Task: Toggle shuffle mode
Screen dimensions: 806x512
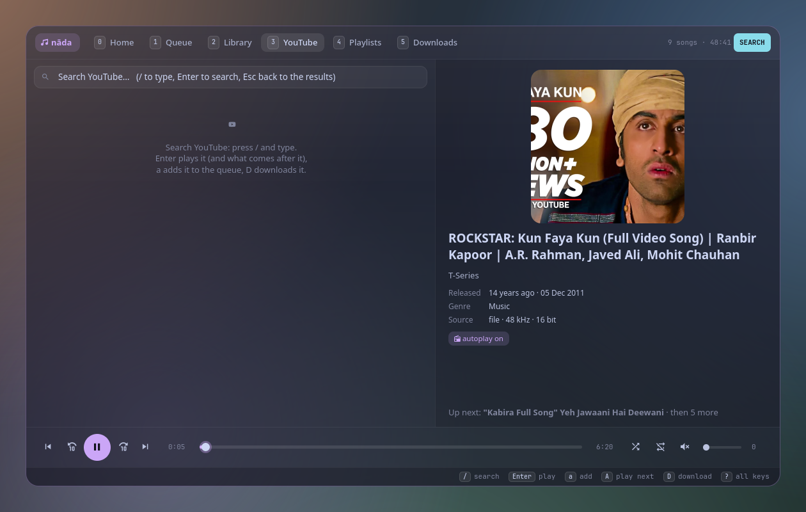Action: (x=635, y=447)
